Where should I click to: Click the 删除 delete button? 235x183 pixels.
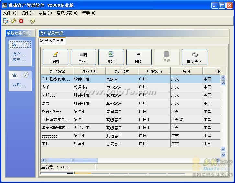(139, 57)
